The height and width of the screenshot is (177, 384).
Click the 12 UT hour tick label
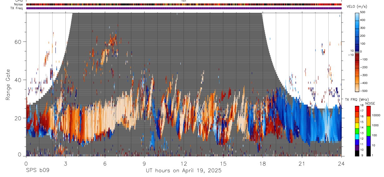184,163
